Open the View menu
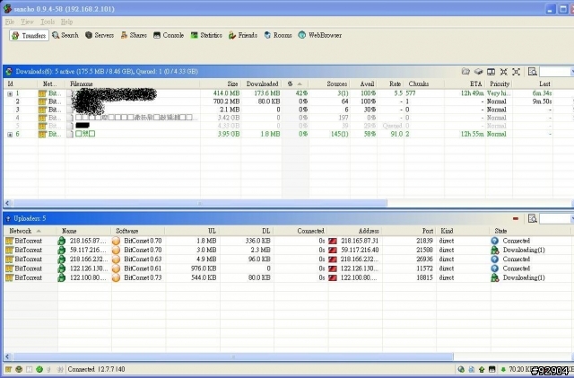 click(27, 22)
